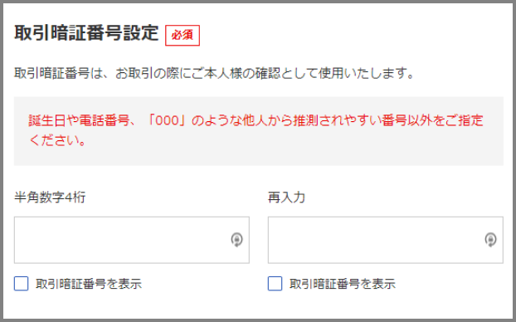
Task: Click the 再入力 field label
Action: click(287, 198)
